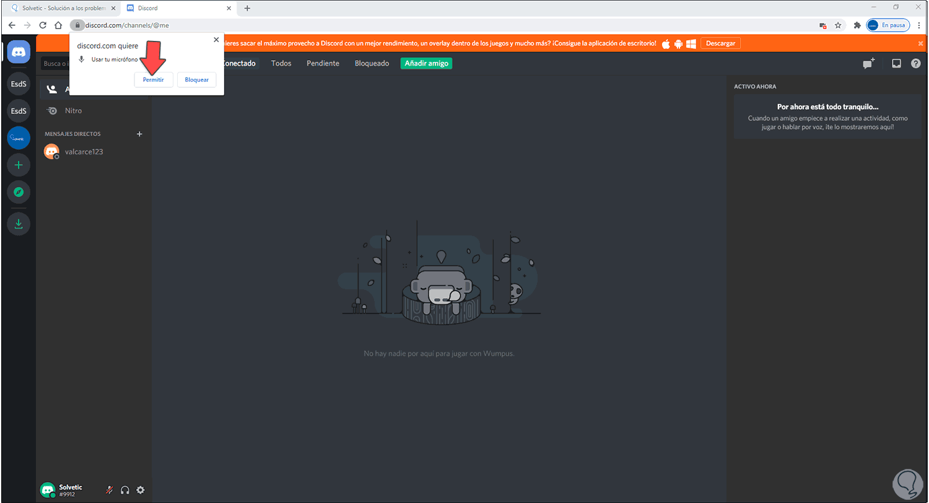This screenshot has height=503, width=929.
Task: Open the Help question mark icon
Action: point(916,63)
